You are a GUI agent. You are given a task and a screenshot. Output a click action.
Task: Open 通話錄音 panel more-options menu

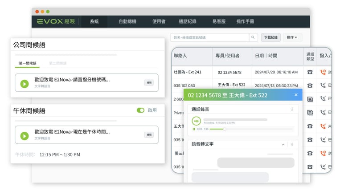[x=292, y=109]
